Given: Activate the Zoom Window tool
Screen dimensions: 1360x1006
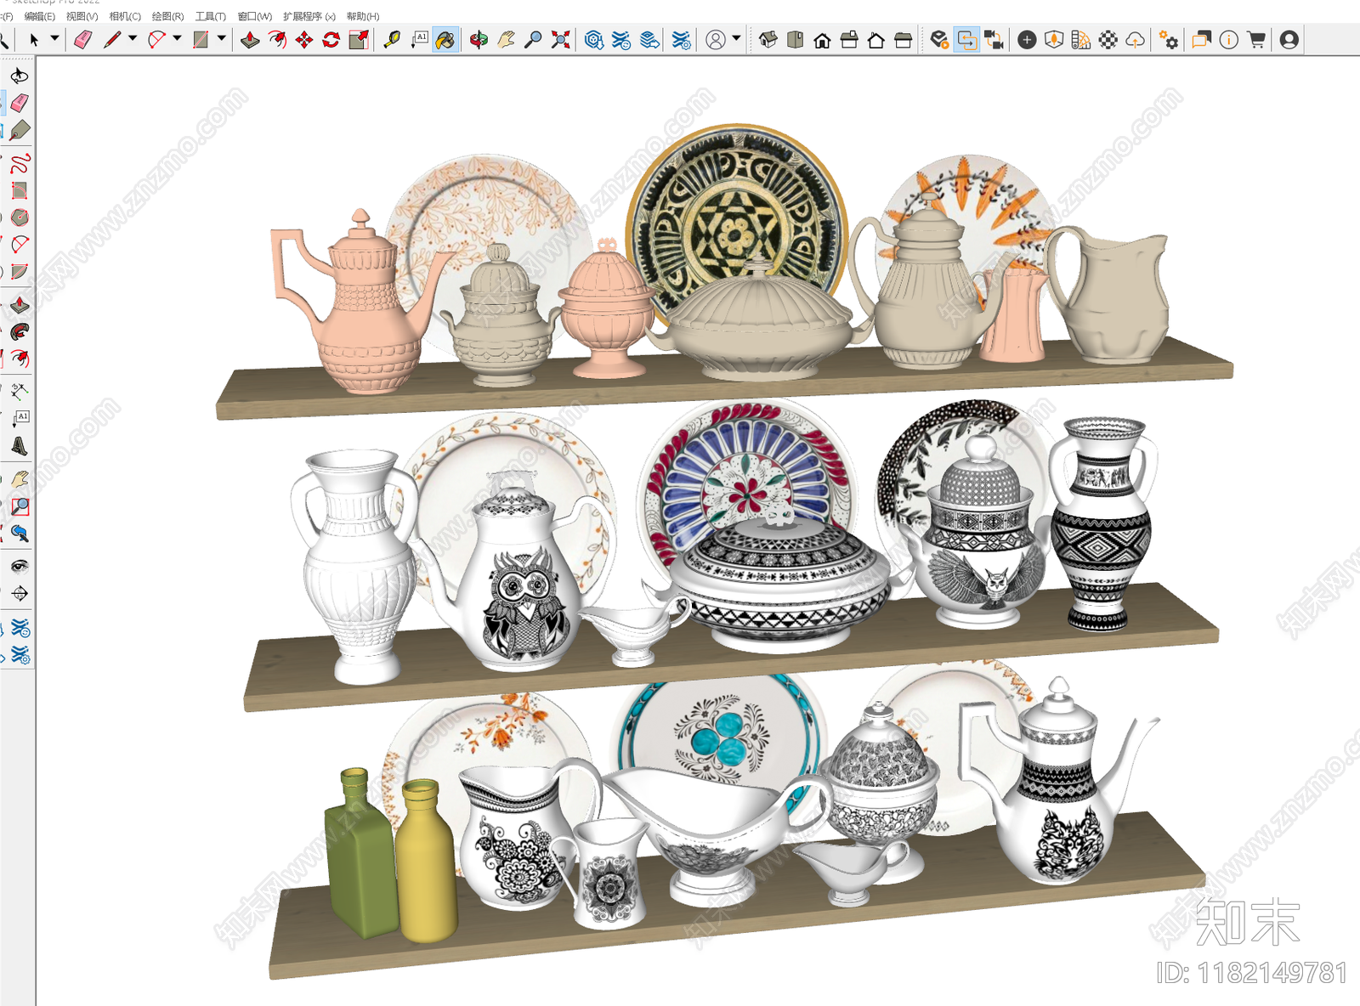Looking at the screenshot, I should click(20, 506).
